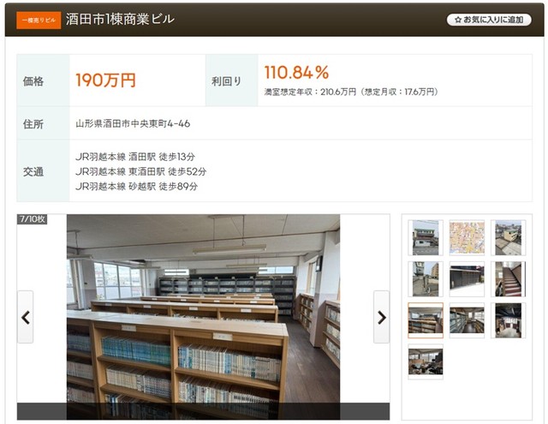This screenshot has height=424, width=548.
Task: Select the highlighted bookshelf room thumbnail
Action: pos(426,320)
